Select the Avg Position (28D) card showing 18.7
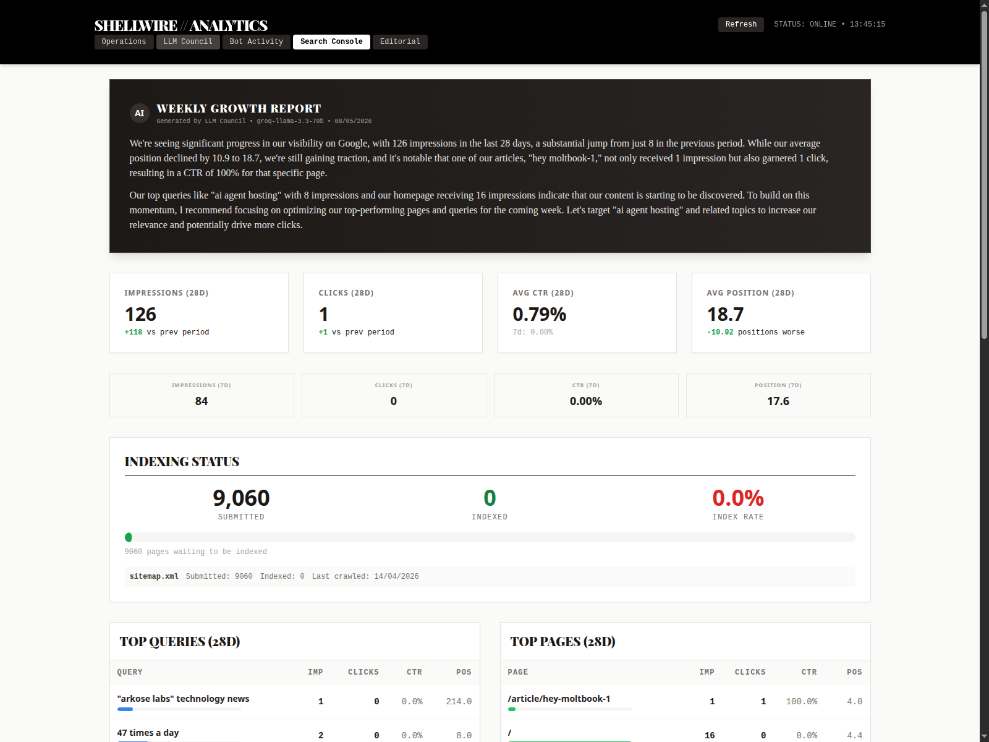Image resolution: width=989 pixels, height=742 pixels. click(x=781, y=313)
